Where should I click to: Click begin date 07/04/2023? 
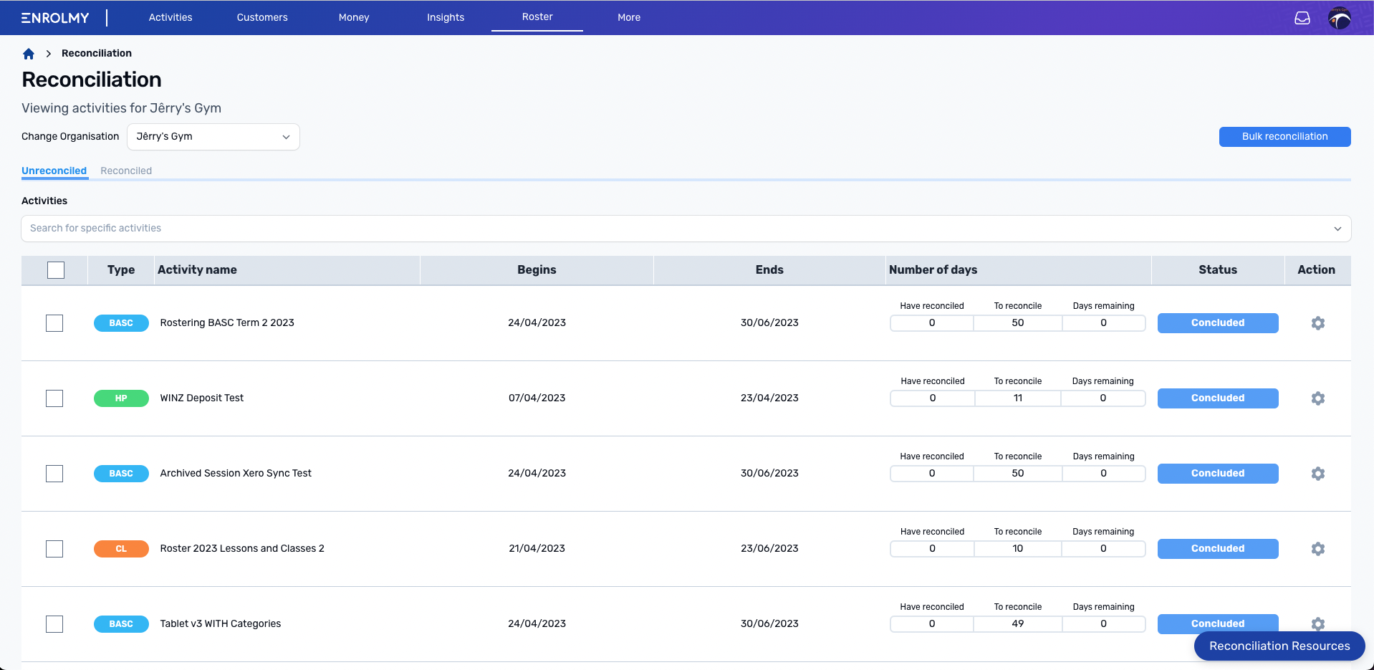click(x=537, y=398)
